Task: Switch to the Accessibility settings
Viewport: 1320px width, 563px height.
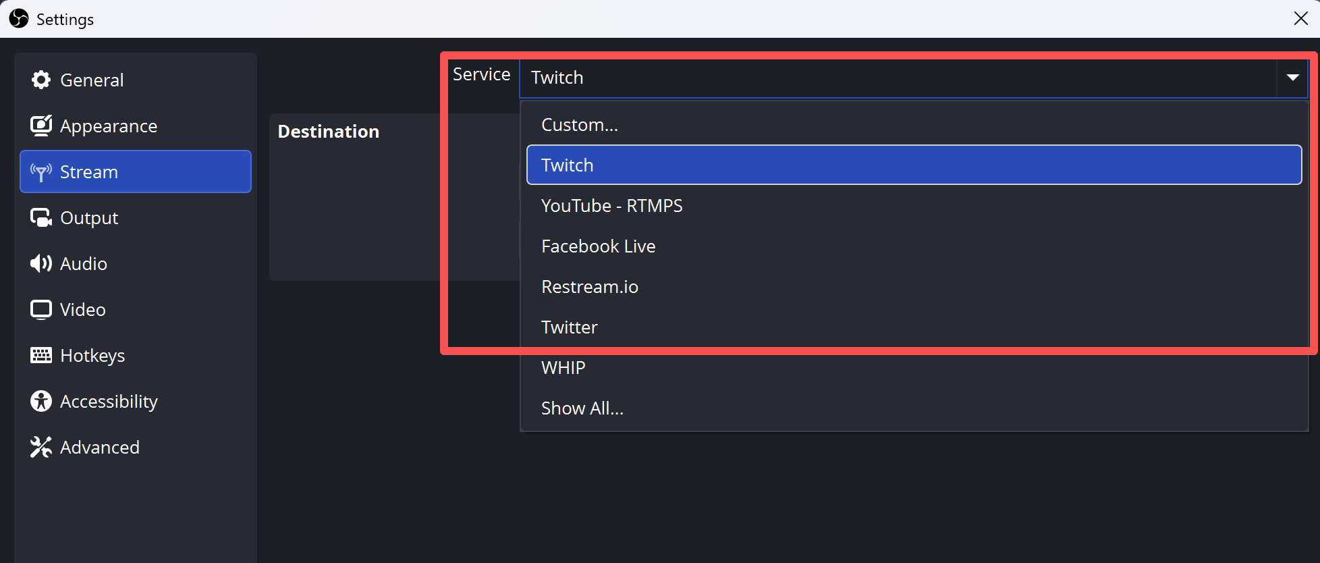Action: tap(136, 401)
